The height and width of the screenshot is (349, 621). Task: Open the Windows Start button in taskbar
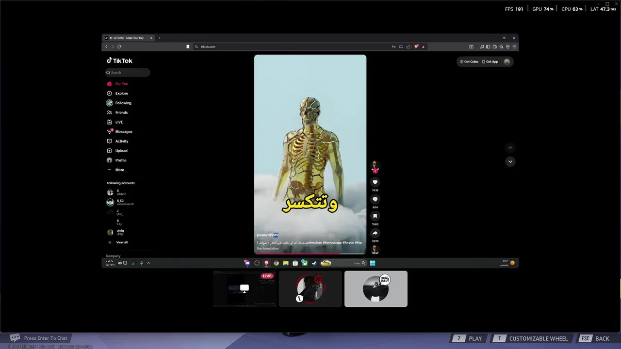(x=372, y=263)
